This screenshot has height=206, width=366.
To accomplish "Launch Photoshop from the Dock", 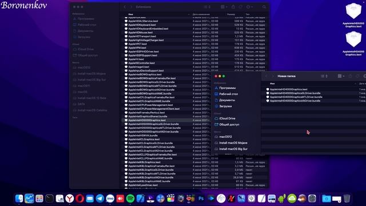I will 201,199.
